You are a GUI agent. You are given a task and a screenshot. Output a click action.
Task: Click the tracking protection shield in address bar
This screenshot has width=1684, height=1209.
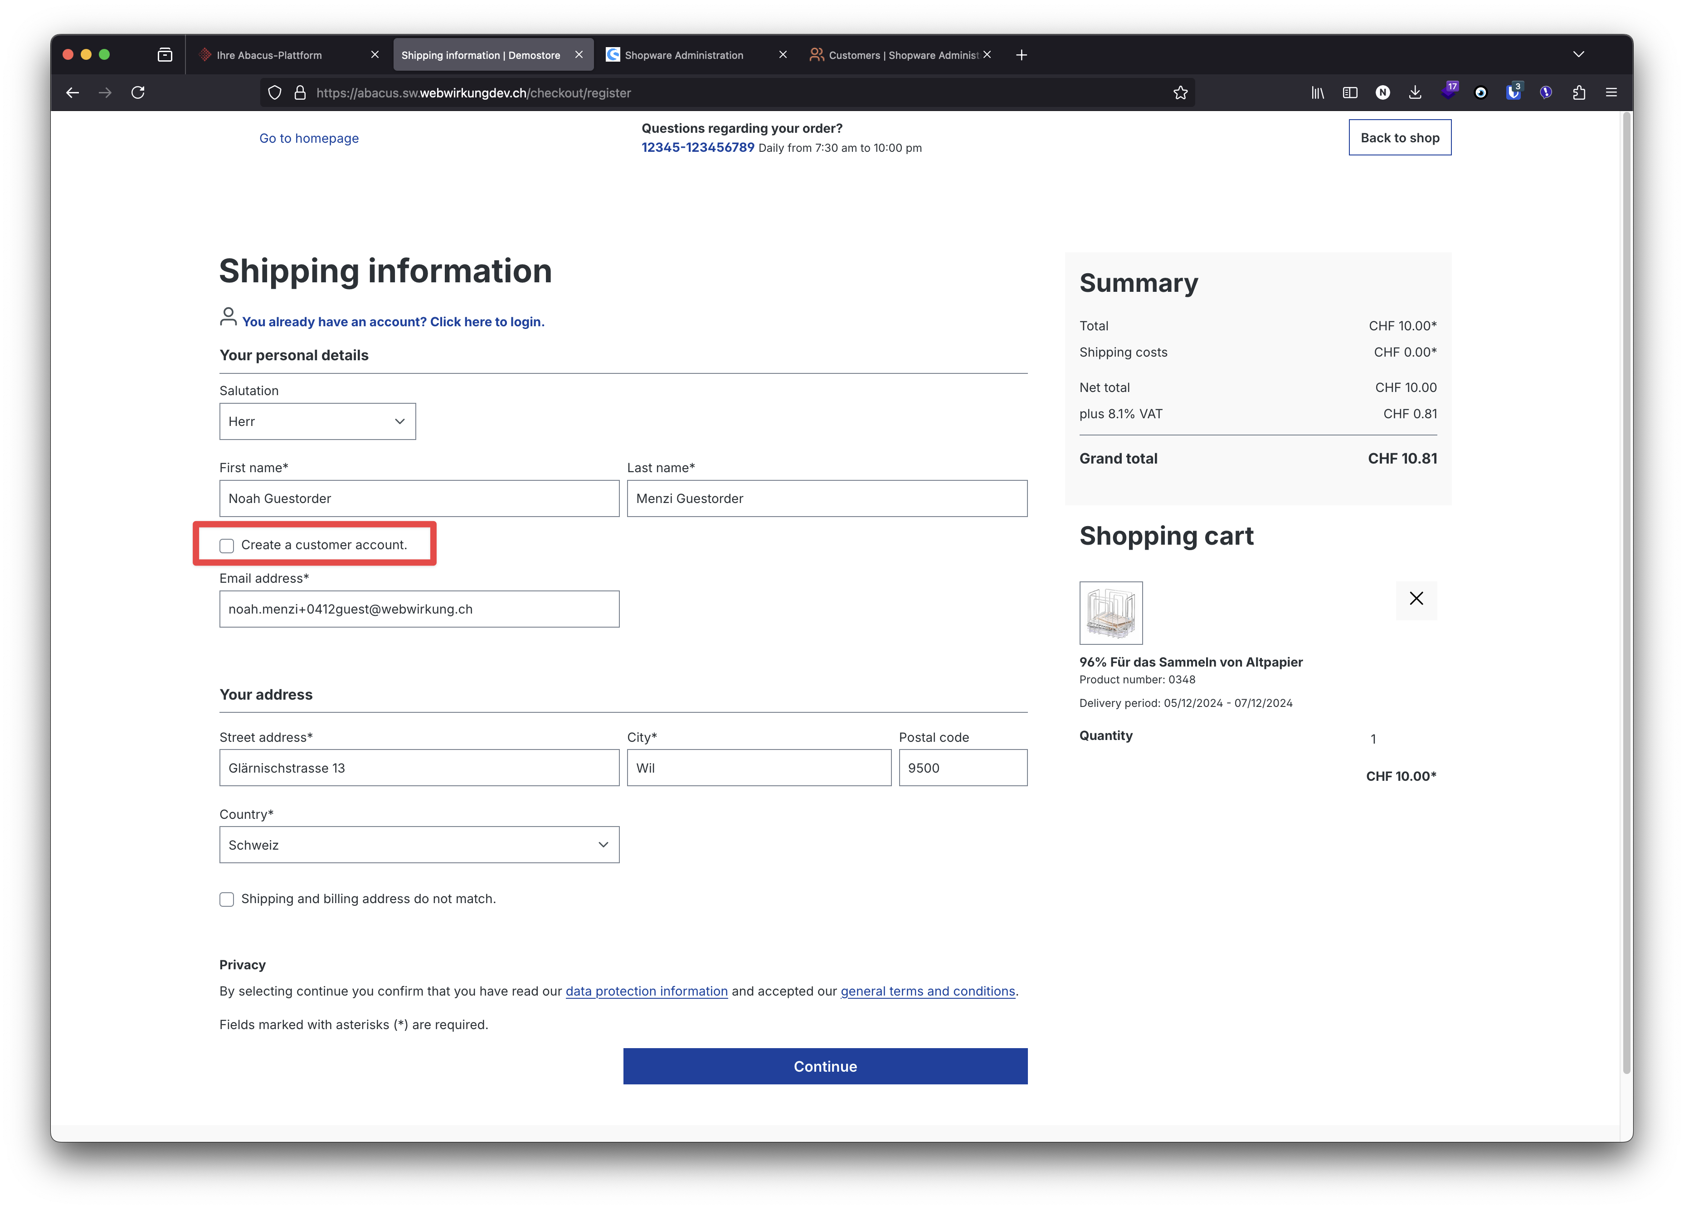[274, 92]
